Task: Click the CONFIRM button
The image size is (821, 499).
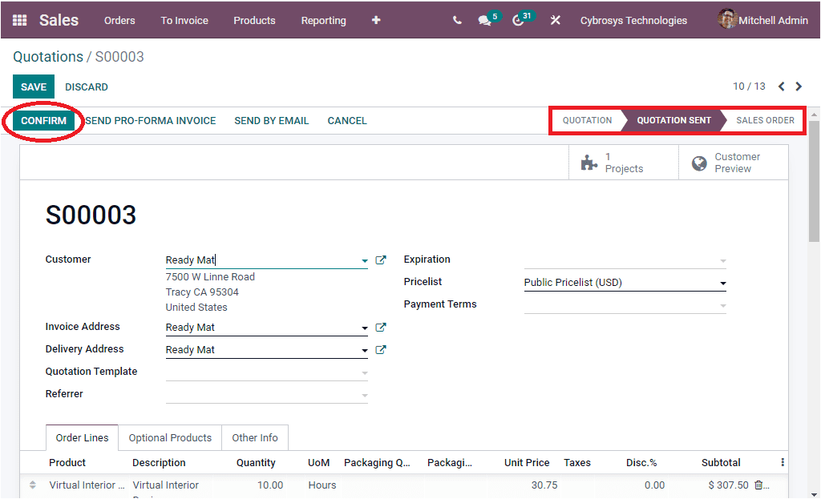Action: 42,120
